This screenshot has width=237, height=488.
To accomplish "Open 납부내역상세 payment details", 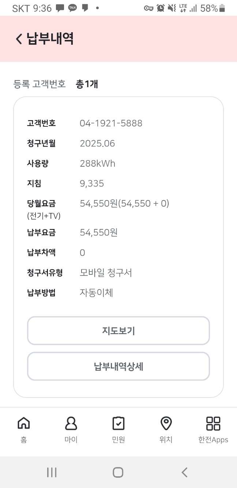I will pos(118,366).
